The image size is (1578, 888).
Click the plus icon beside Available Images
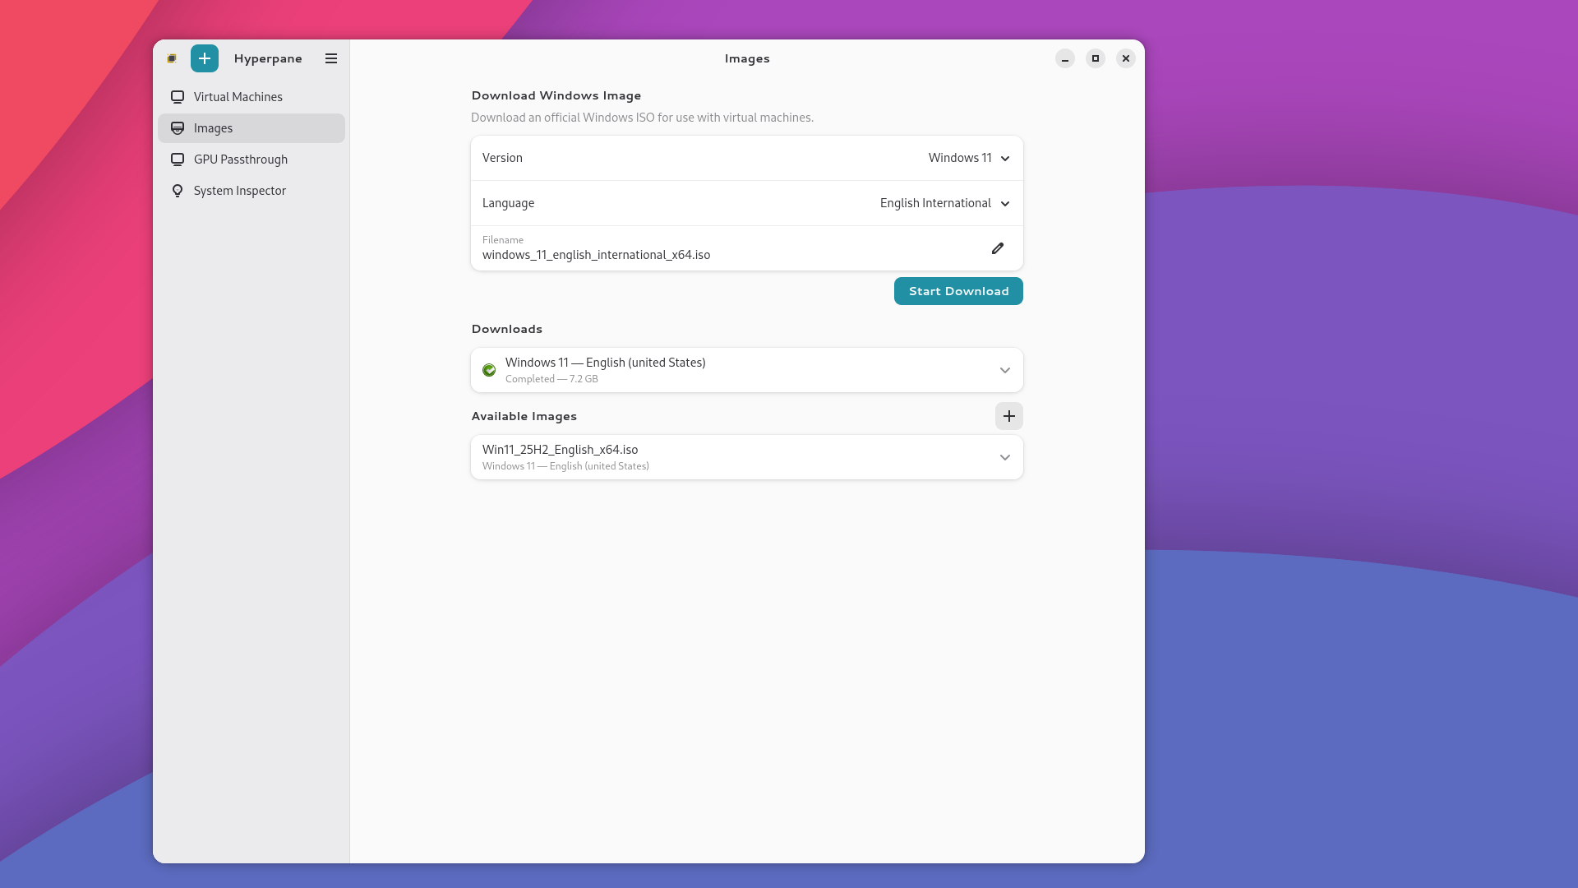tap(1009, 416)
